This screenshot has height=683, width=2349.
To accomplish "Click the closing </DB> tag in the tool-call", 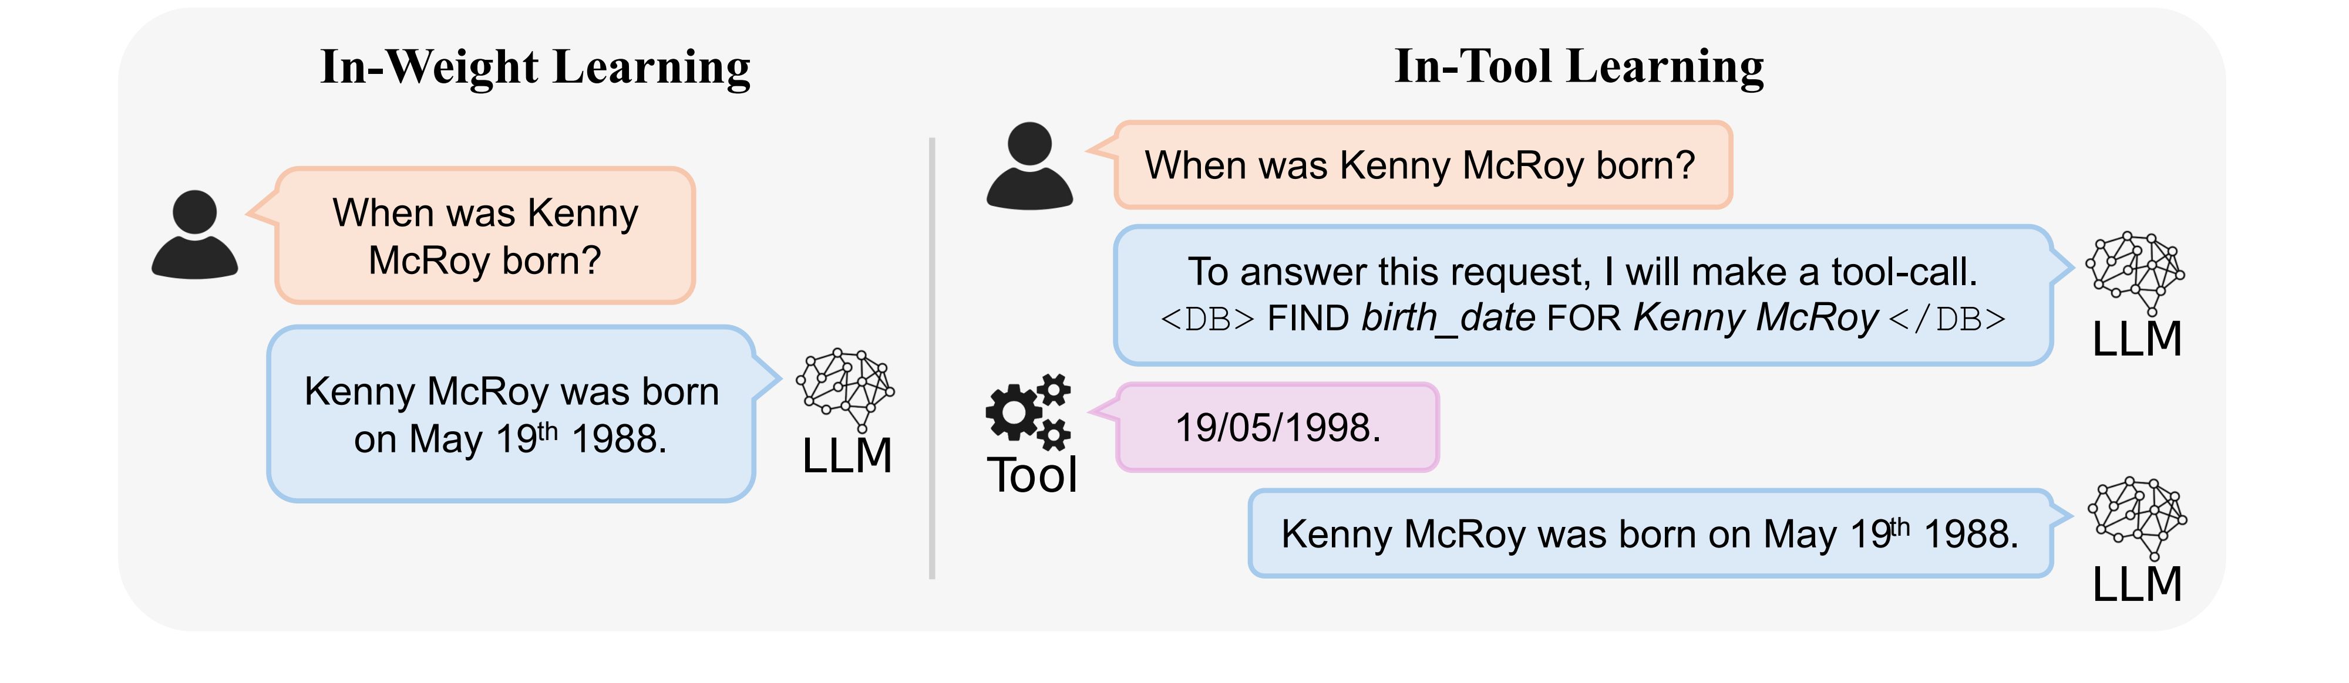I will click(x=1948, y=320).
